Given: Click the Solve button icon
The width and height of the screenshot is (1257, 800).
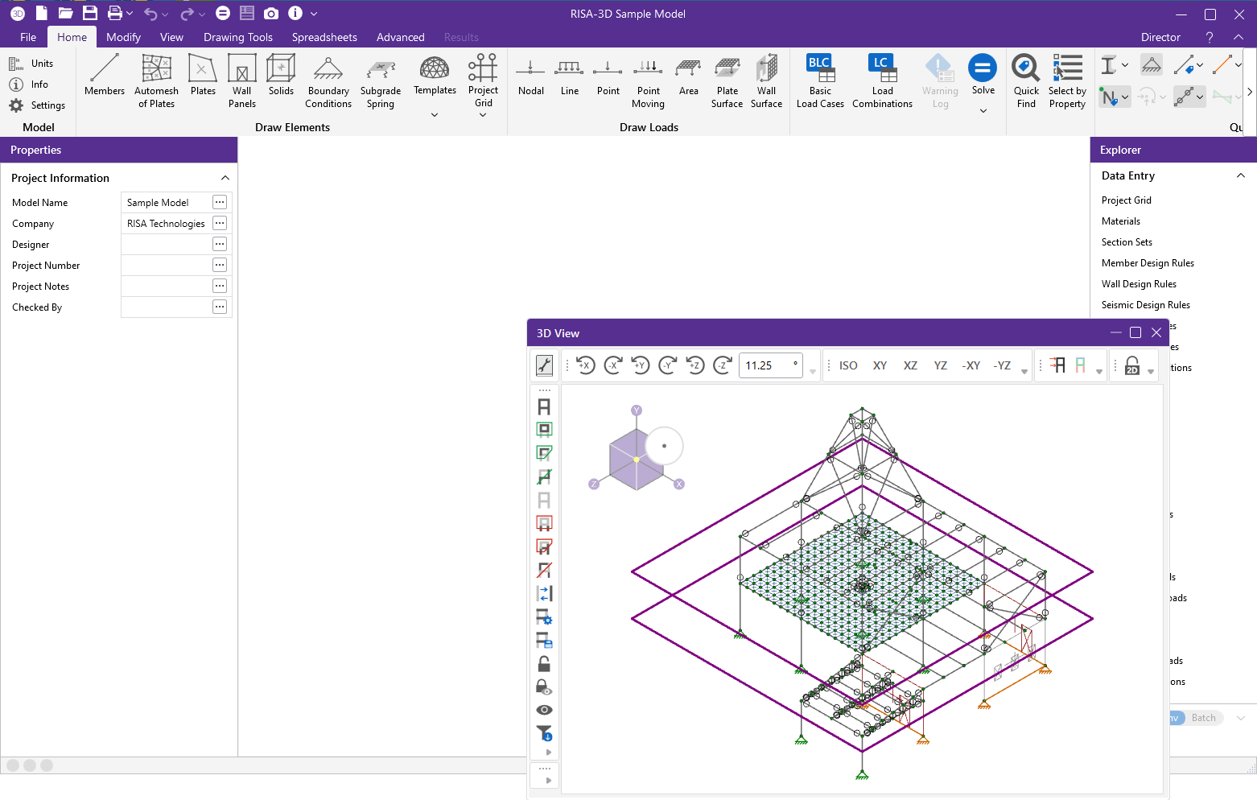Looking at the screenshot, I should (x=983, y=69).
